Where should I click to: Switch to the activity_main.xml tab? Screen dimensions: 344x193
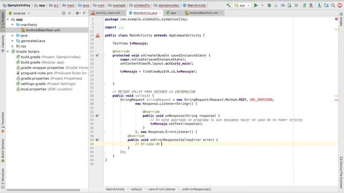pyautogui.click(x=107, y=13)
